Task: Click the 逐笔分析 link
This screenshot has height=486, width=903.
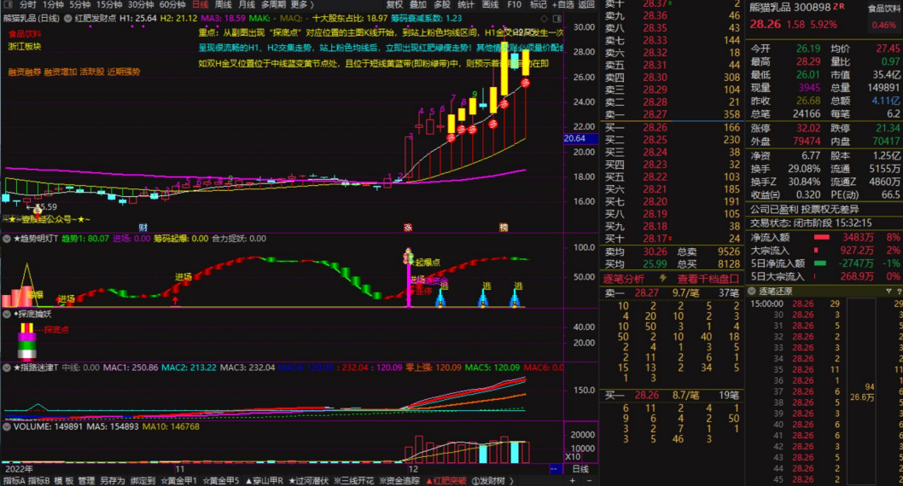Action: (x=624, y=278)
